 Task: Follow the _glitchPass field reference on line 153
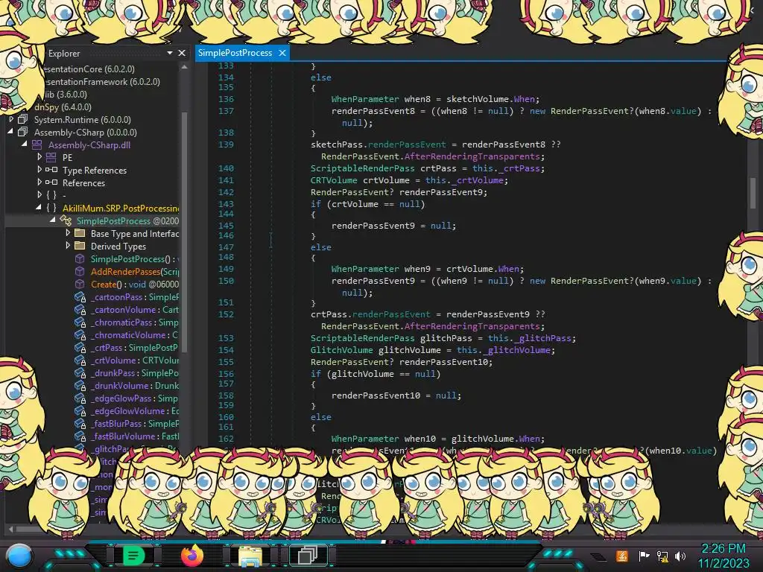[545, 338]
